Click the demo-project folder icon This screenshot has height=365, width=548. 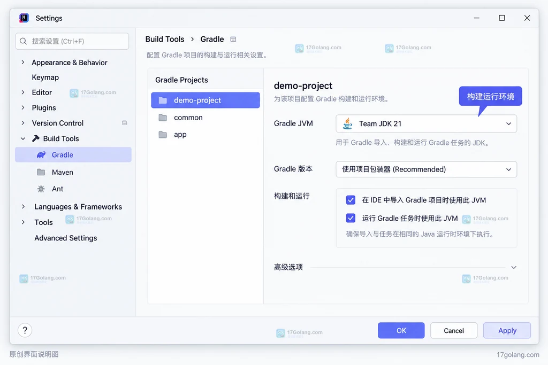click(x=163, y=100)
